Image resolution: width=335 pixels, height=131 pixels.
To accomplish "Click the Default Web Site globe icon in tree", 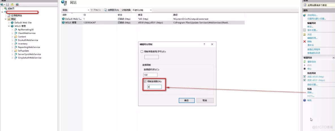I will click(x=12, y=22).
